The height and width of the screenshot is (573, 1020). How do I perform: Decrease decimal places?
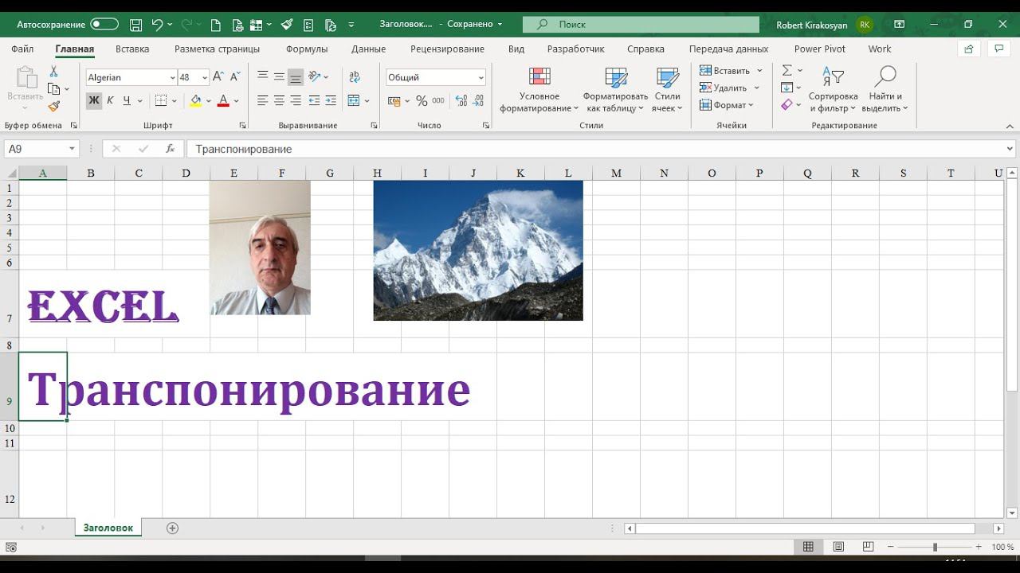tap(478, 101)
